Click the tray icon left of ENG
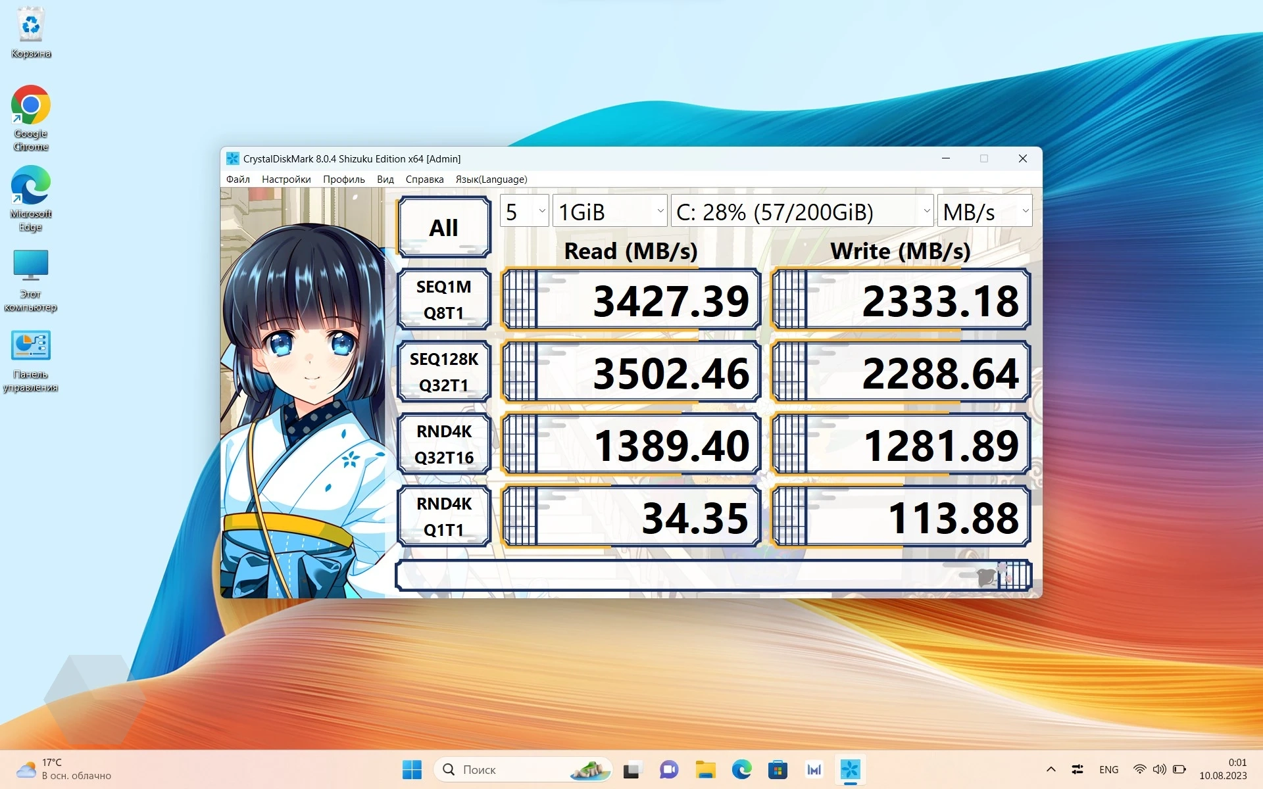This screenshot has height=789, width=1263. (x=1077, y=769)
